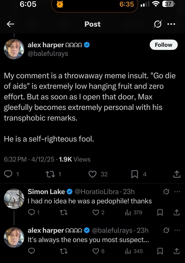Screen dimensions: 185x263
Task: Like the main post with 32 likes
Action: point(92,174)
